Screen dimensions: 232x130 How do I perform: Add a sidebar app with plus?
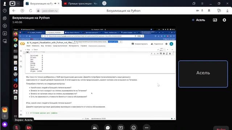point(5,116)
